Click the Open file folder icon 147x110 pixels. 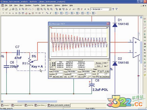pos(6,9)
